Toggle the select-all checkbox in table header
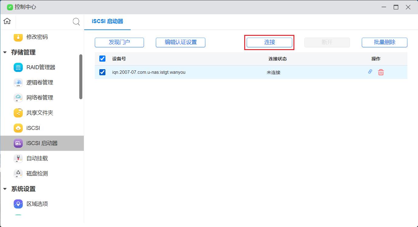The width and height of the screenshot is (418, 227). click(102, 59)
